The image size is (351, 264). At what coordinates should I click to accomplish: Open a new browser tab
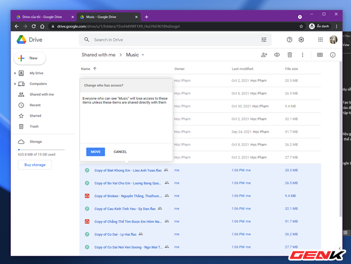[x=146, y=17]
